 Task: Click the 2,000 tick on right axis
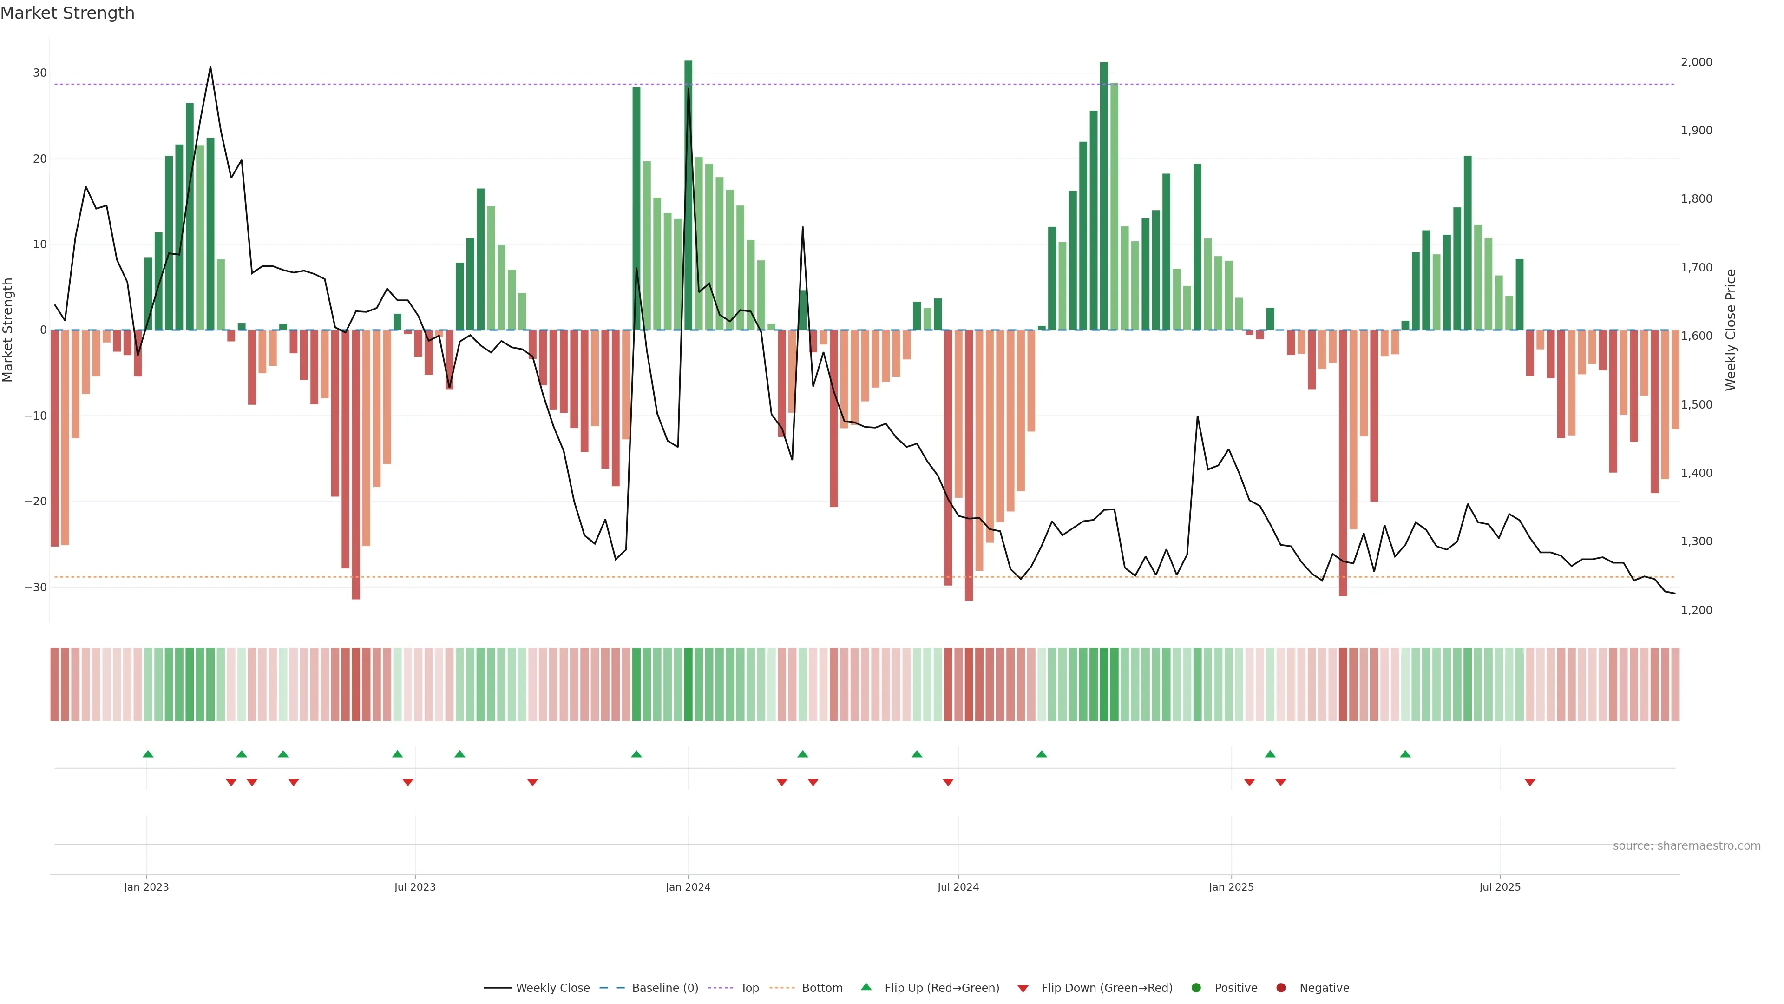coord(1696,62)
